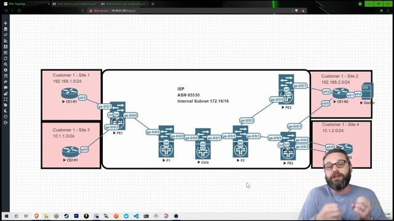Select the CE1-R2 router node
The height and width of the screenshot is (221, 394).
click(340, 93)
